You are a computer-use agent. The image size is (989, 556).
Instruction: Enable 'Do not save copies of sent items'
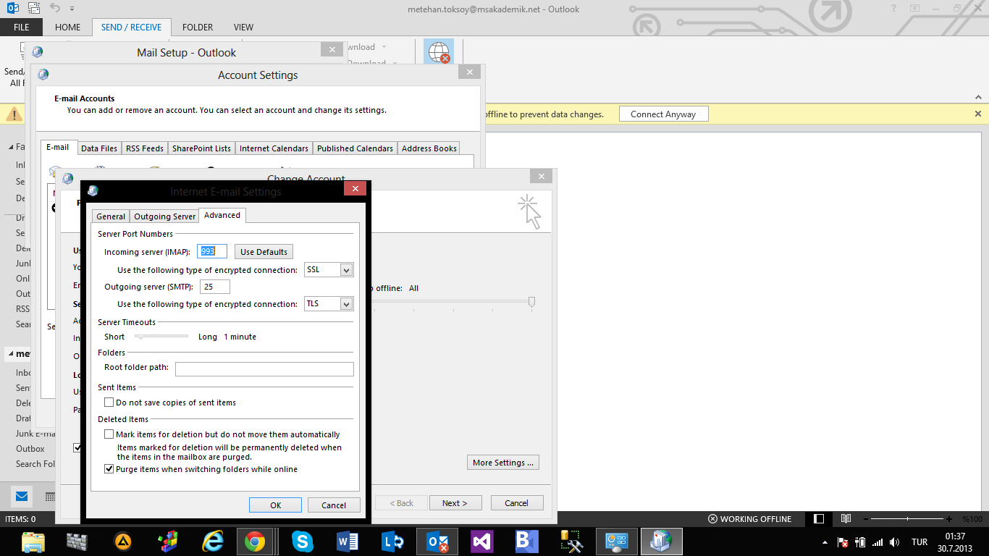pyautogui.click(x=109, y=403)
